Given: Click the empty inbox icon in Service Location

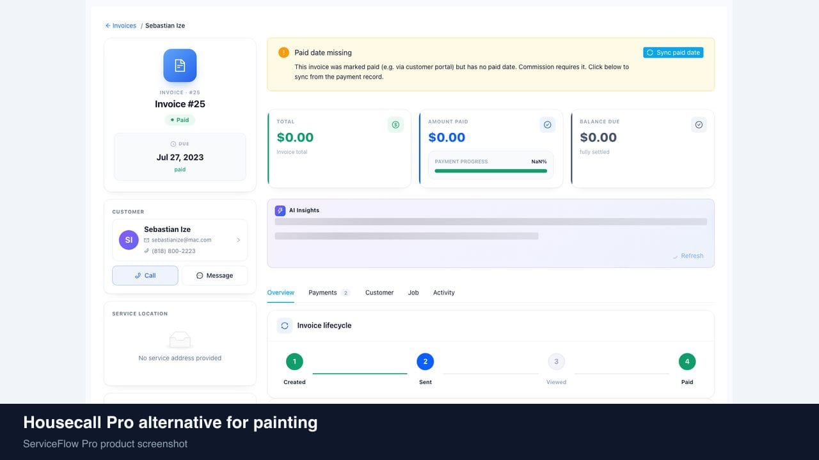Looking at the screenshot, I should [180, 340].
